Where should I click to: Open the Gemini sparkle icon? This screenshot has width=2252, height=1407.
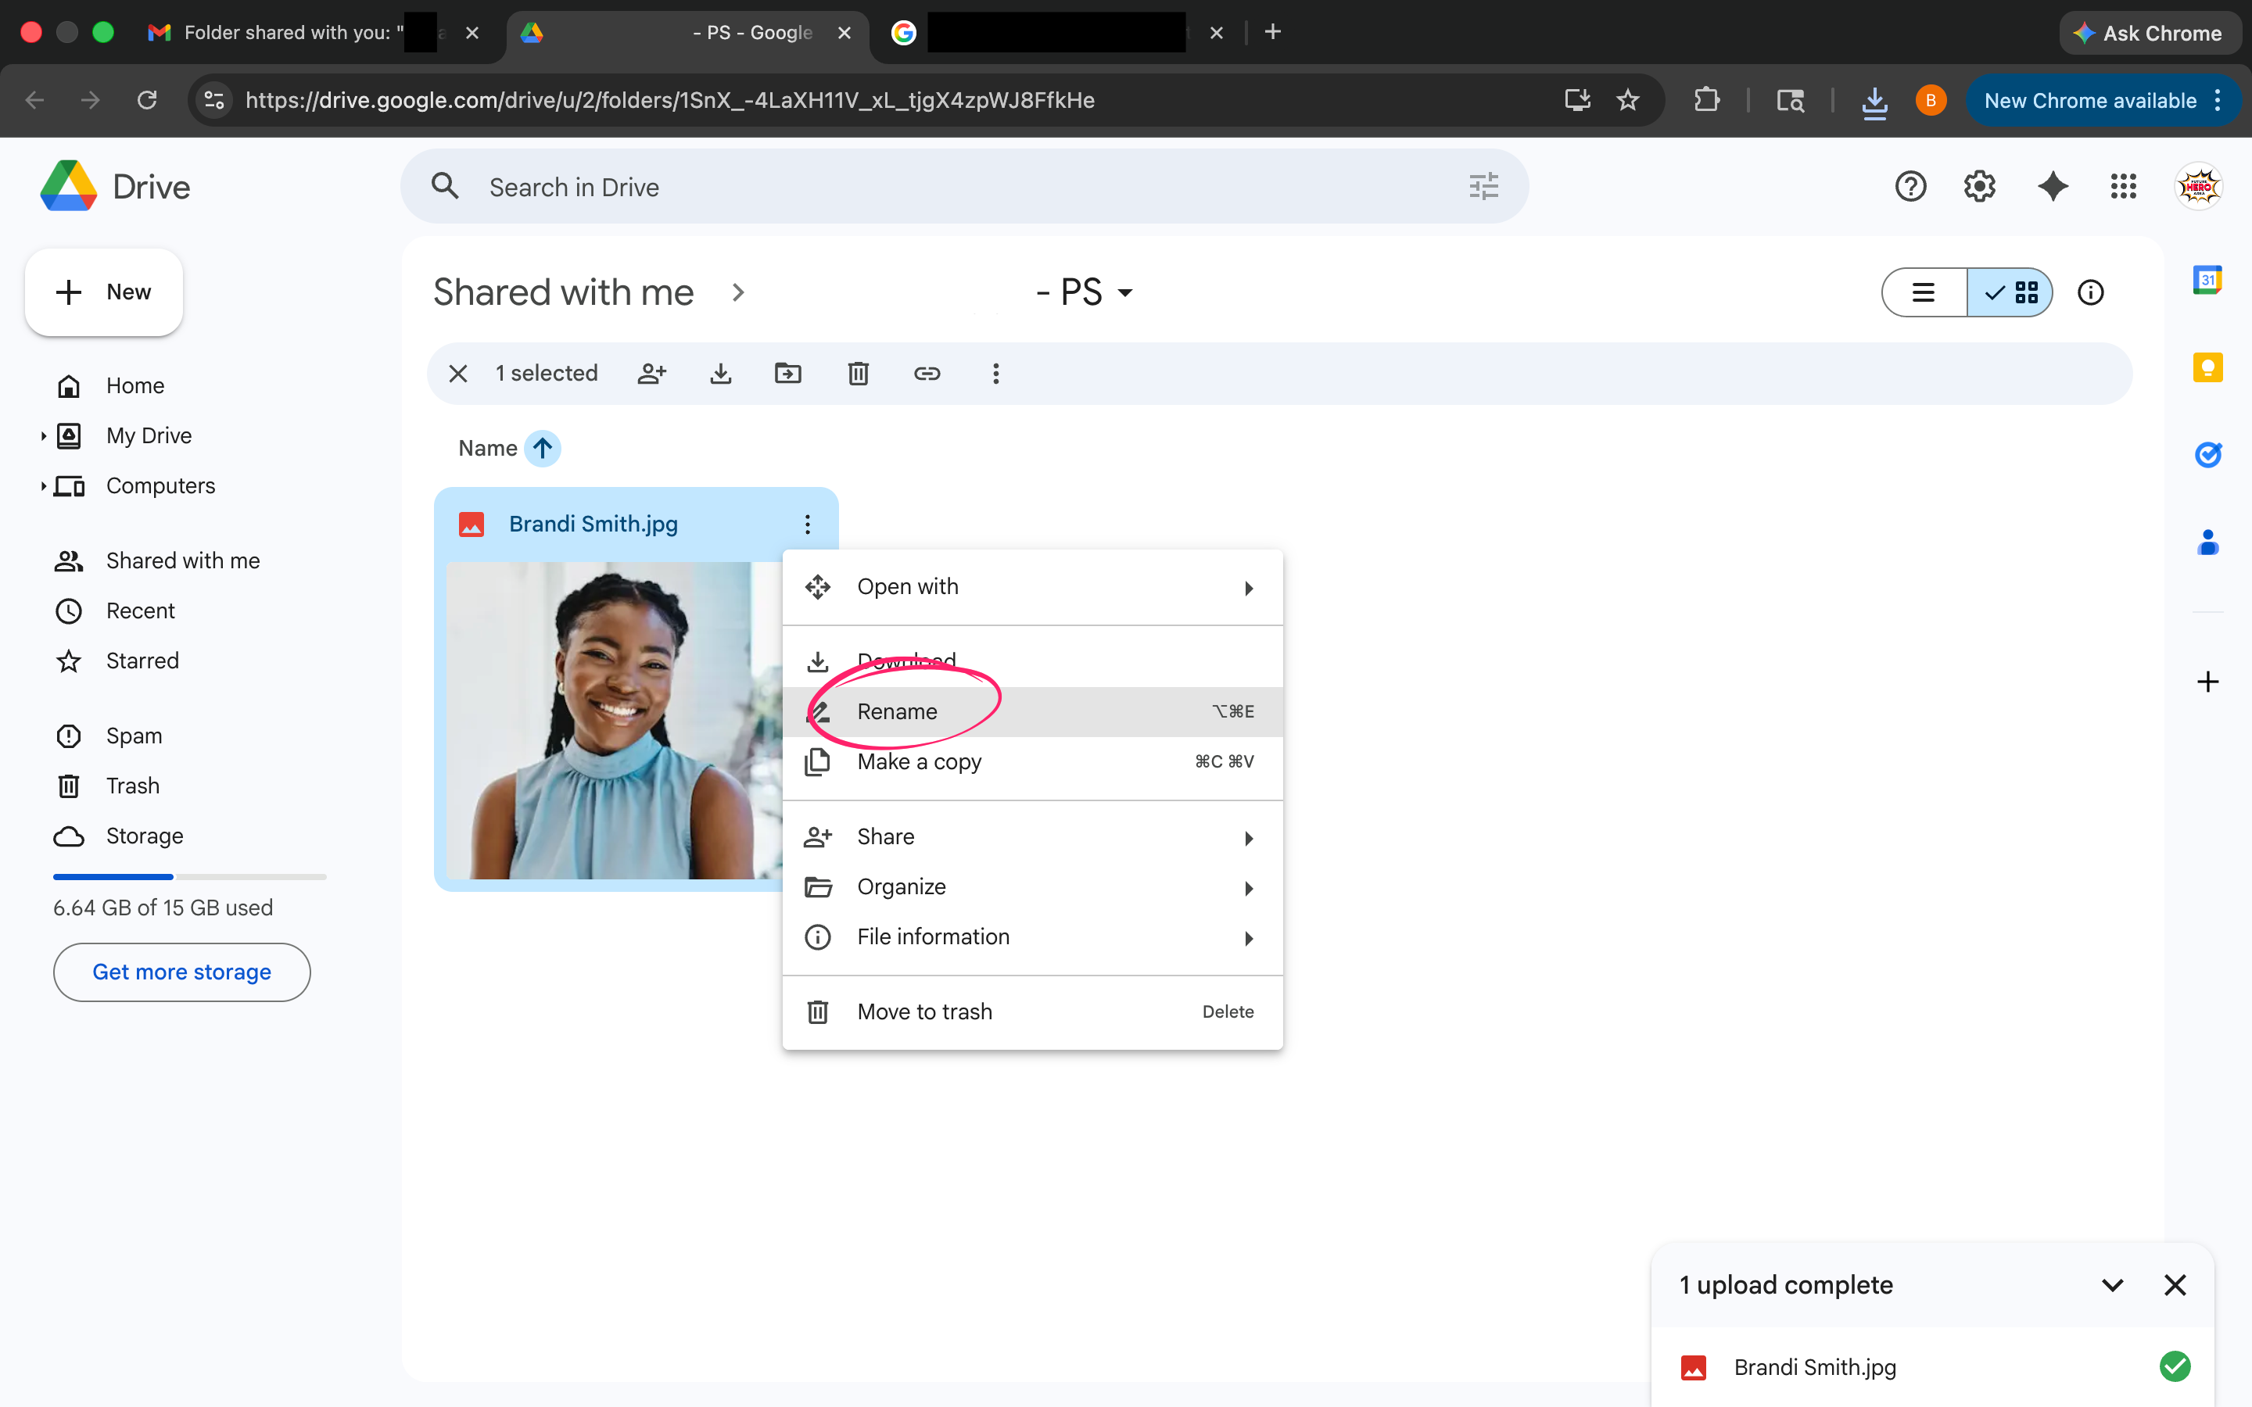tap(2052, 186)
